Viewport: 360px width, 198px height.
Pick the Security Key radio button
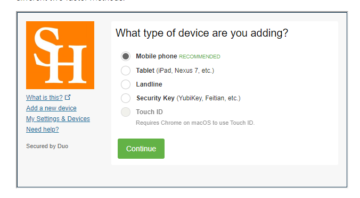coord(126,98)
